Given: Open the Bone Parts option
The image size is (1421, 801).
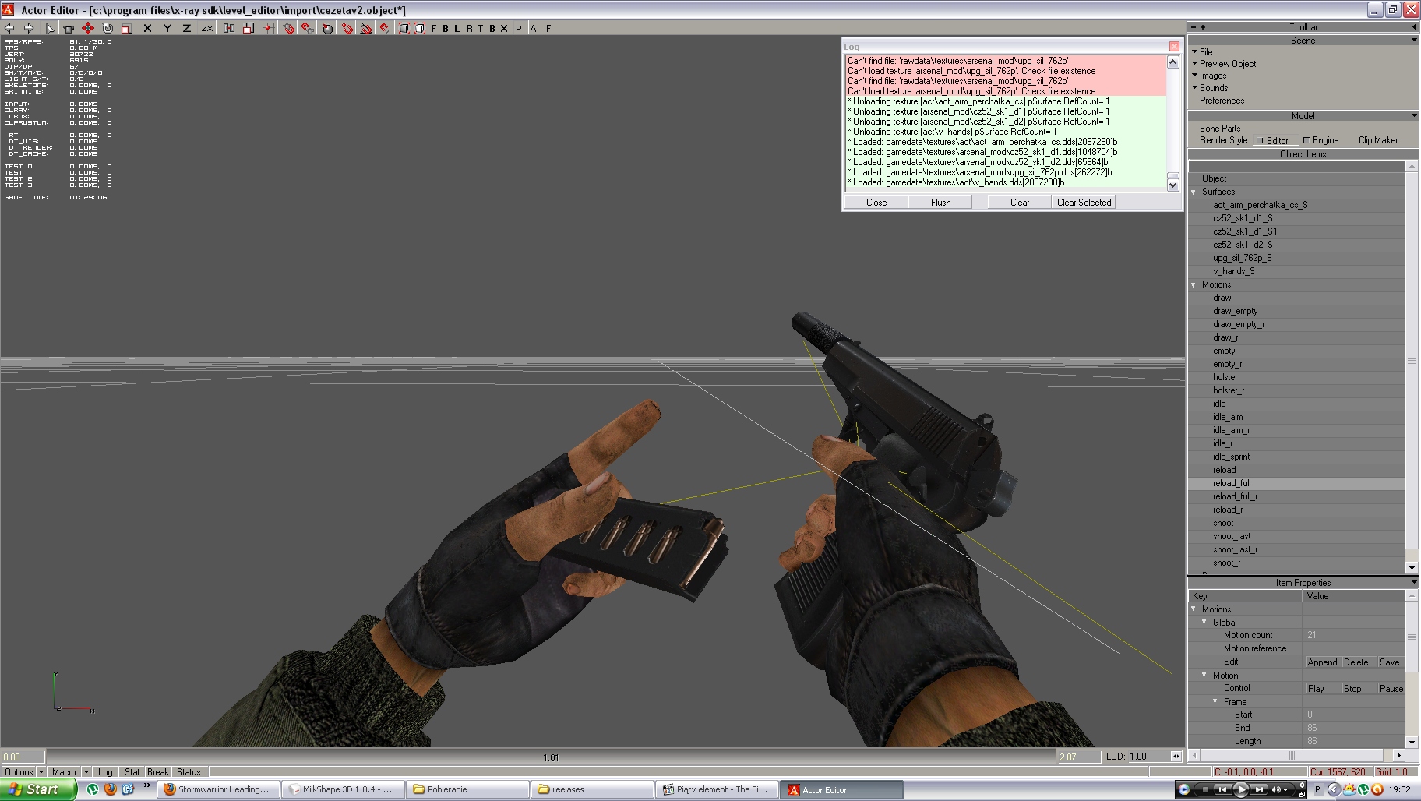Looking at the screenshot, I should (x=1220, y=129).
